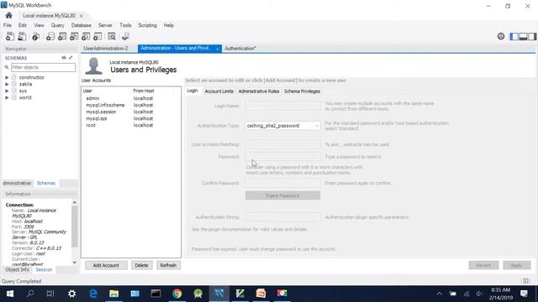Focus the Filter objects search field

tap(43, 67)
